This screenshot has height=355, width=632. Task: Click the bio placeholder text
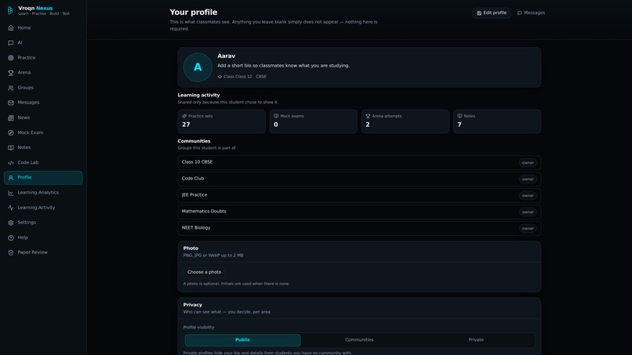[x=283, y=66]
